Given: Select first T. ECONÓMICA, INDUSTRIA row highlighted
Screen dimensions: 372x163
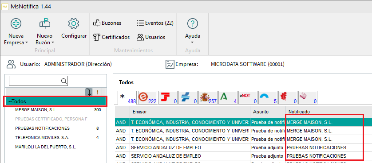Looking at the screenshot, I should [x=243, y=122].
